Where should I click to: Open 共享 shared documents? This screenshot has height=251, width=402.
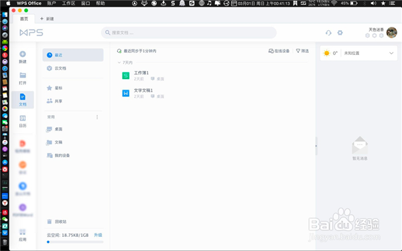(x=73, y=101)
